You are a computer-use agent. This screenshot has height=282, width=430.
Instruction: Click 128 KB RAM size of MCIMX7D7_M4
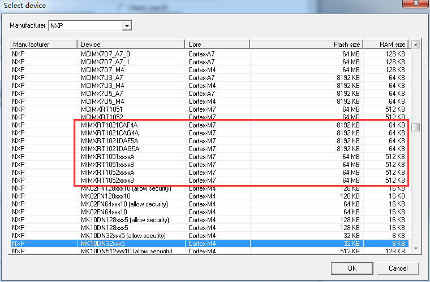(x=395, y=70)
